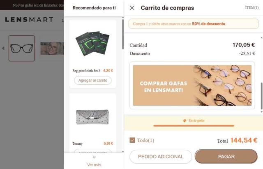Select the black glasses frame thumbnail
263x169 pixels.
22,49
